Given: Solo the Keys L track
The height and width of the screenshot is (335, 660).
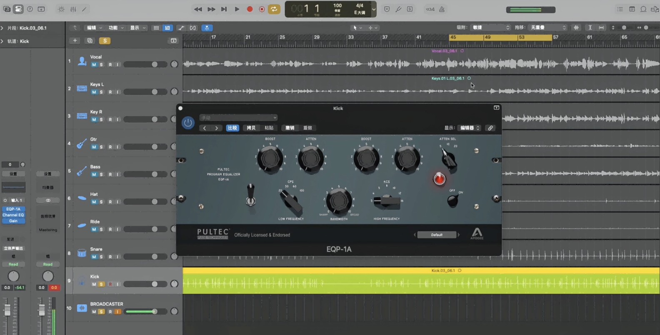Looking at the screenshot, I should click(x=101, y=92).
